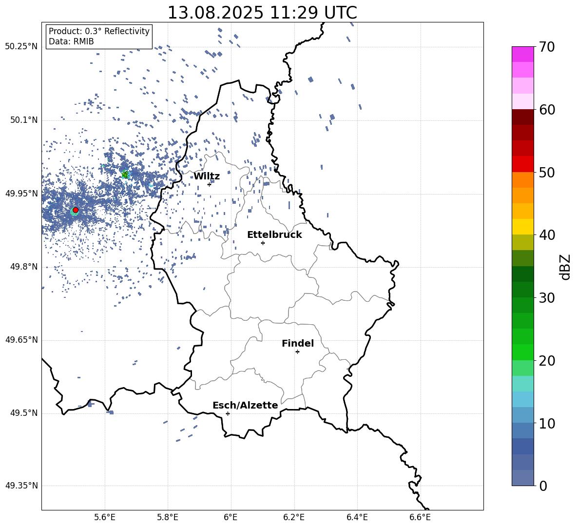The width and height of the screenshot is (577, 527).
Task: Click the green echo cluster west of Wiltz
Action: click(x=125, y=175)
